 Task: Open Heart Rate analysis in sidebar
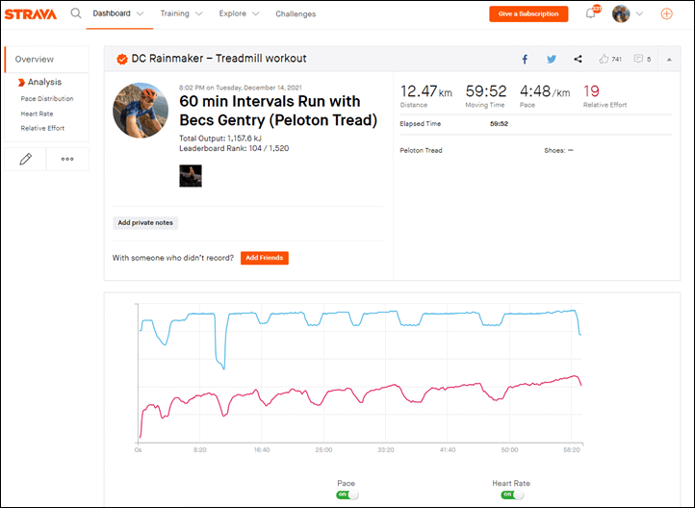pos(37,114)
